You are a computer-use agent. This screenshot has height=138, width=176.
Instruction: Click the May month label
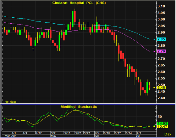54,136
